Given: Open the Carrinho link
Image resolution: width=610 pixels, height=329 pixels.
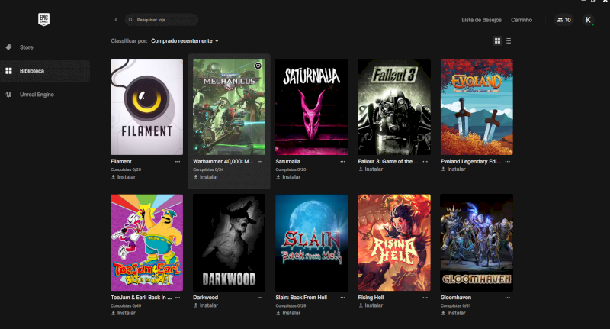Looking at the screenshot, I should [521, 20].
